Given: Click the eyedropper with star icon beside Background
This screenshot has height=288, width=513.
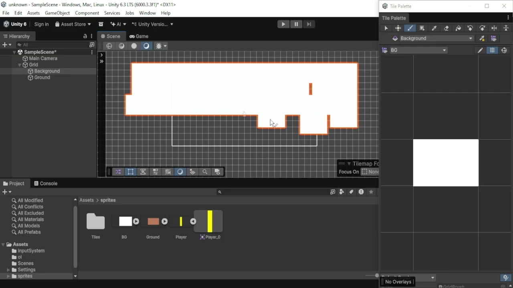Looking at the screenshot, I should 482,38.
